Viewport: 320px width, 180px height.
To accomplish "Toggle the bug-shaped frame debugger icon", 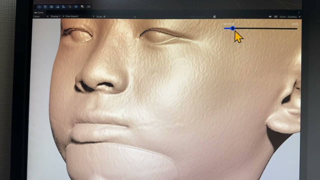I will [x=214, y=17].
